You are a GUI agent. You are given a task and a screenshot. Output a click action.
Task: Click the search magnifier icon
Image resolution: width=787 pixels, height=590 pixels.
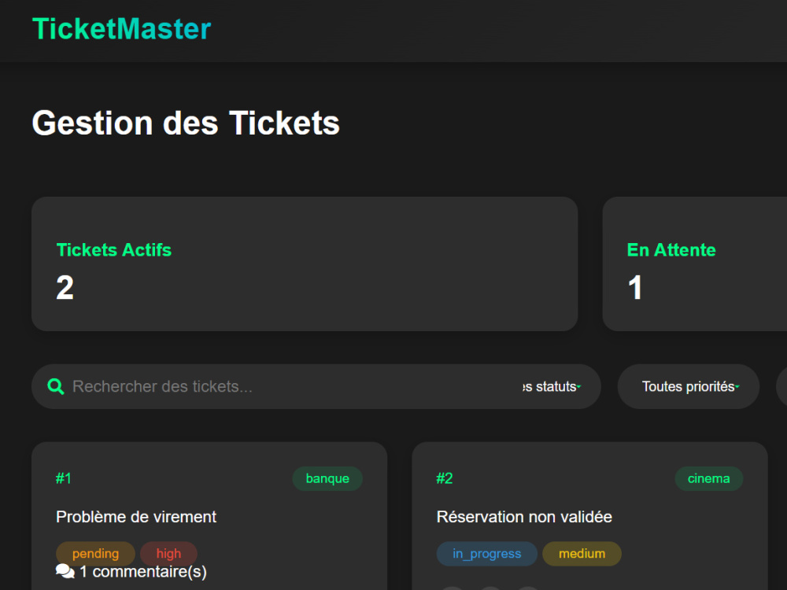point(55,386)
